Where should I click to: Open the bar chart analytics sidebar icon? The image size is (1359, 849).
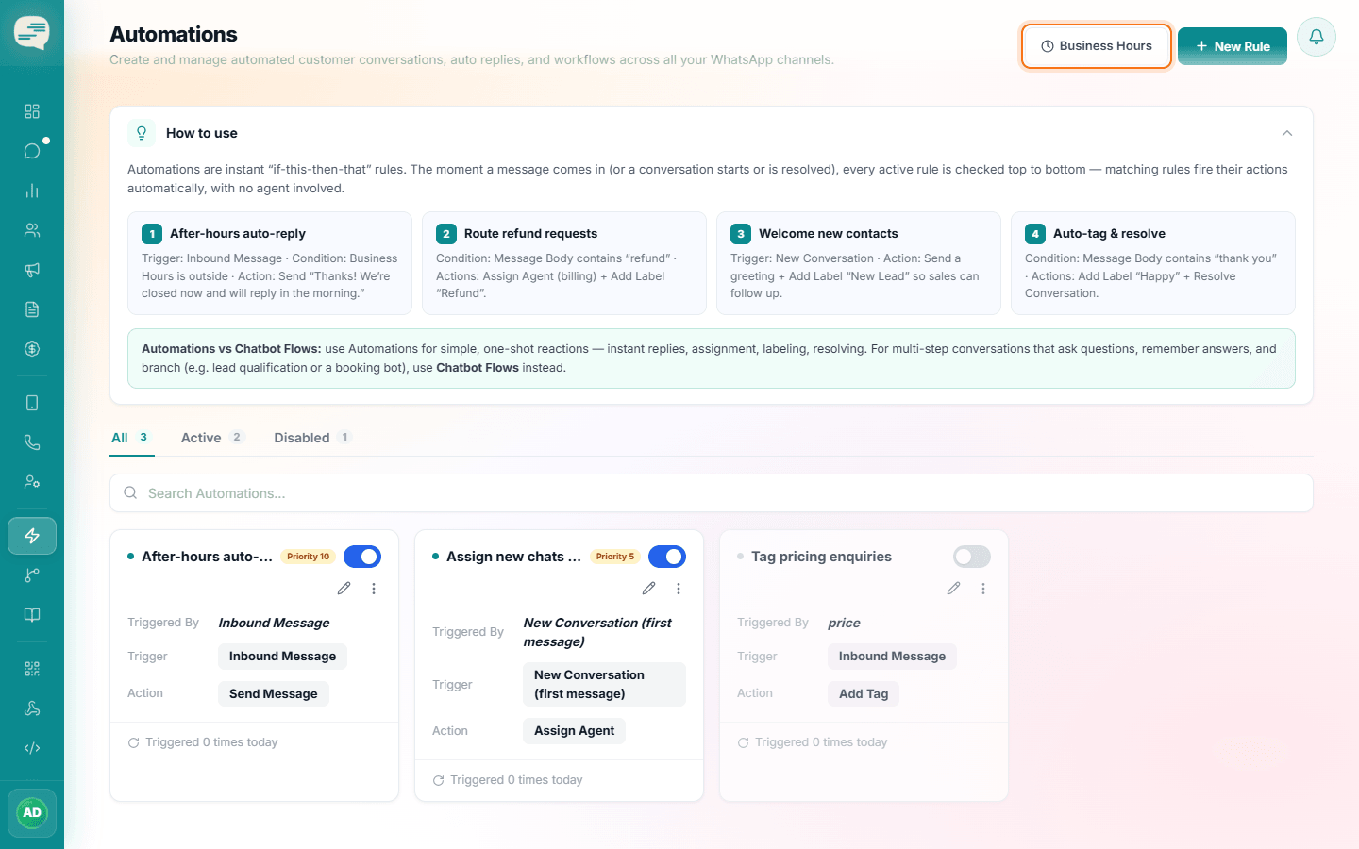[x=32, y=191]
